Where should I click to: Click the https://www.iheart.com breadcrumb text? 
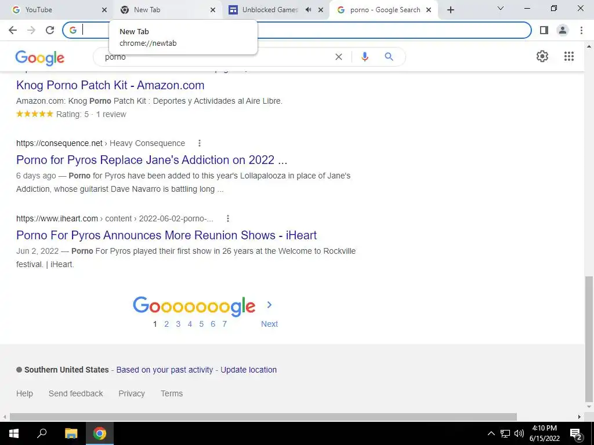[57, 218]
